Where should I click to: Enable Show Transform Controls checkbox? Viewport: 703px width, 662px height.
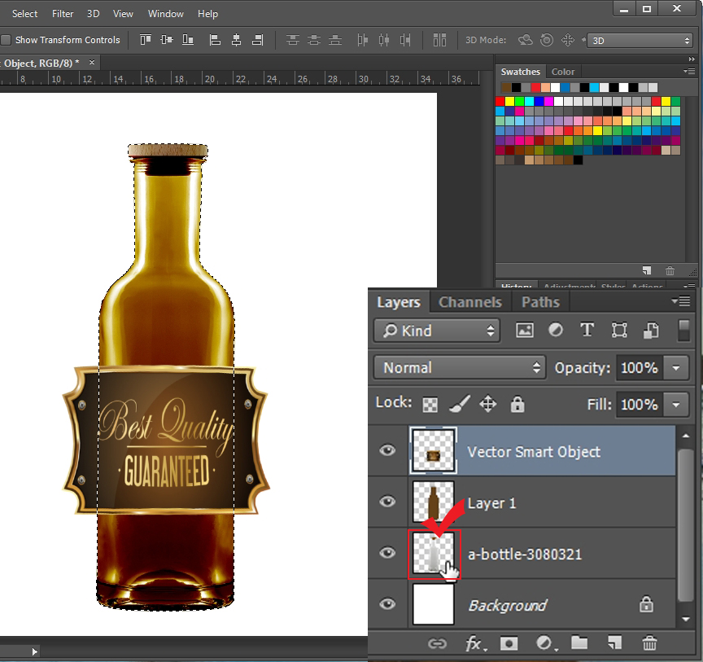pos(7,40)
